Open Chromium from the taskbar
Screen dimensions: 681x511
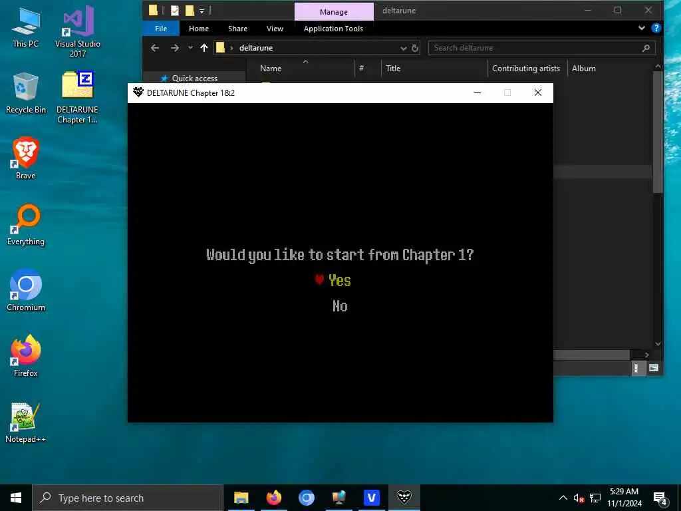[306, 498]
